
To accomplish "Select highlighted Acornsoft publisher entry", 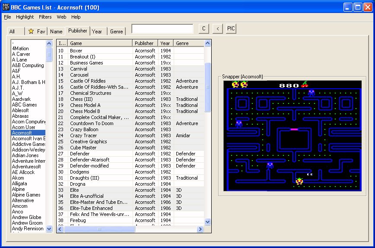I will tap(28, 133).
